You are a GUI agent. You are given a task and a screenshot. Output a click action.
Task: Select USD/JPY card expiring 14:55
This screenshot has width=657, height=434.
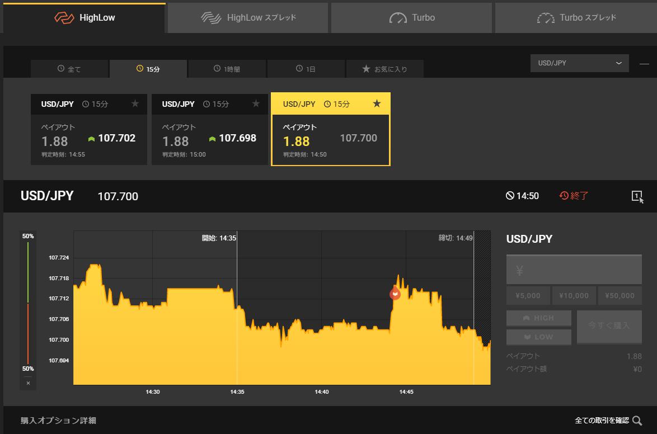tap(89, 129)
